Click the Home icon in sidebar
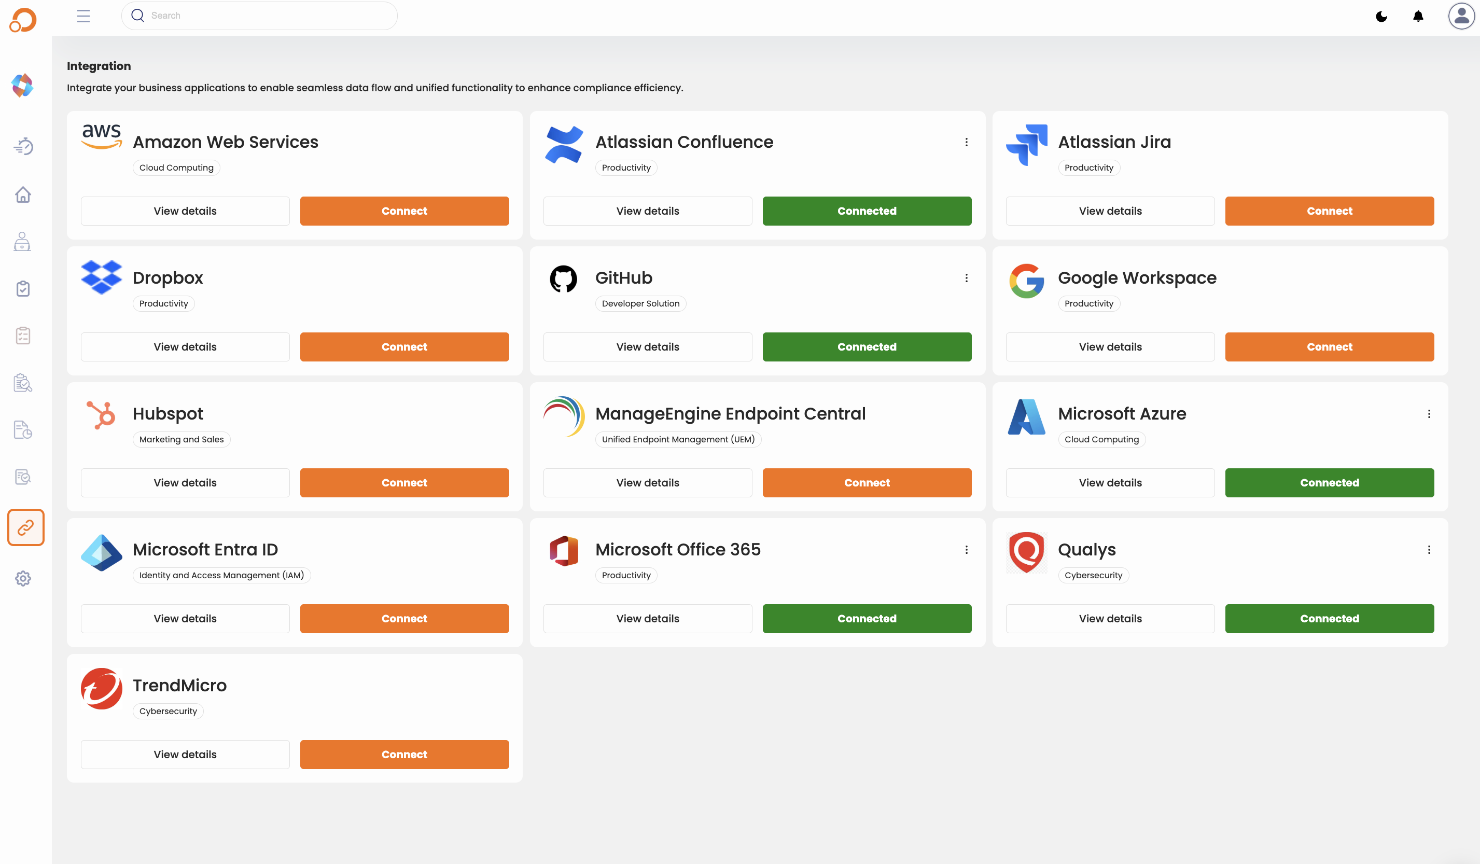Screen dimensions: 1480x864 coord(23,194)
